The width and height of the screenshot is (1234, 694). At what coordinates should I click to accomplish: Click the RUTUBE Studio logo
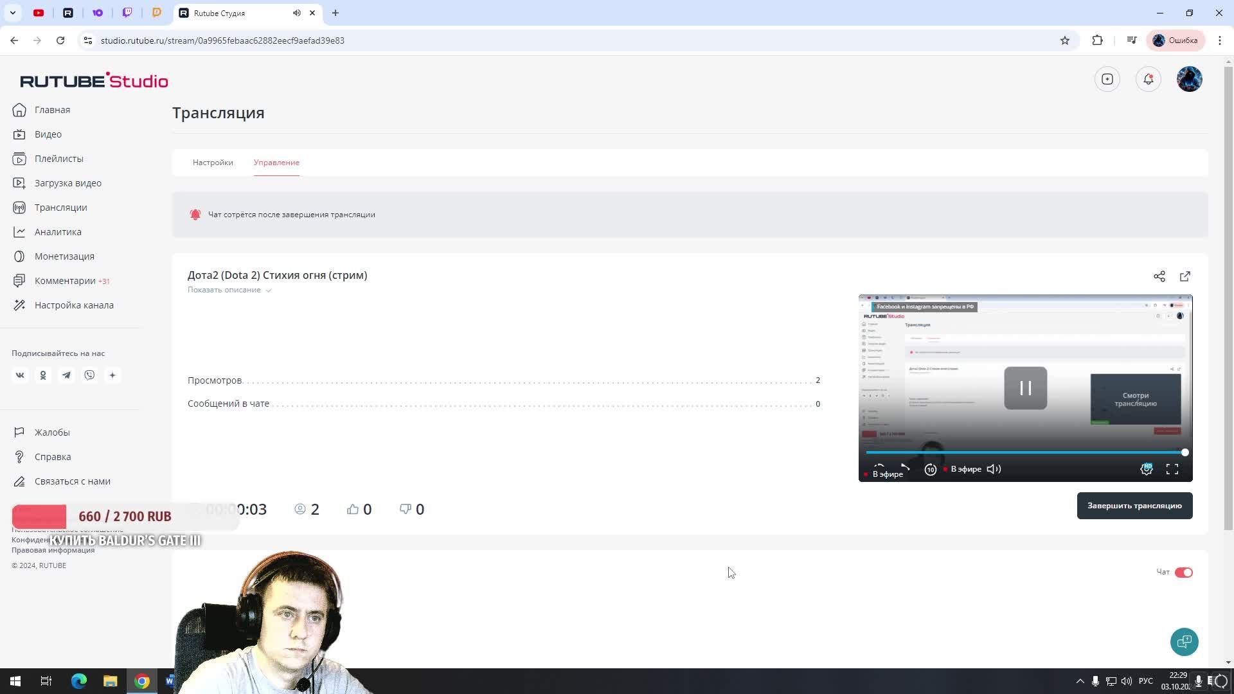tap(94, 80)
